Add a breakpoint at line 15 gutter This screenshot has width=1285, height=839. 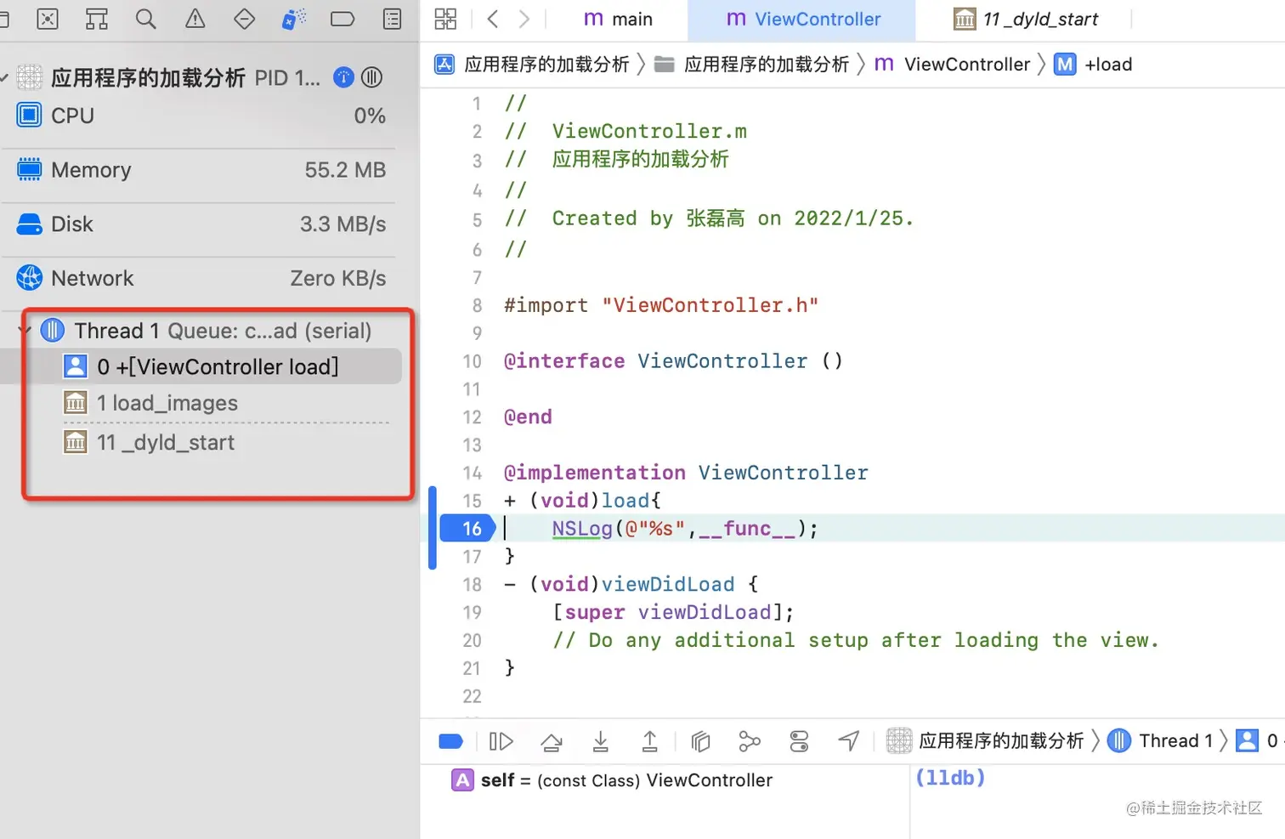click(x=472, y=501)
